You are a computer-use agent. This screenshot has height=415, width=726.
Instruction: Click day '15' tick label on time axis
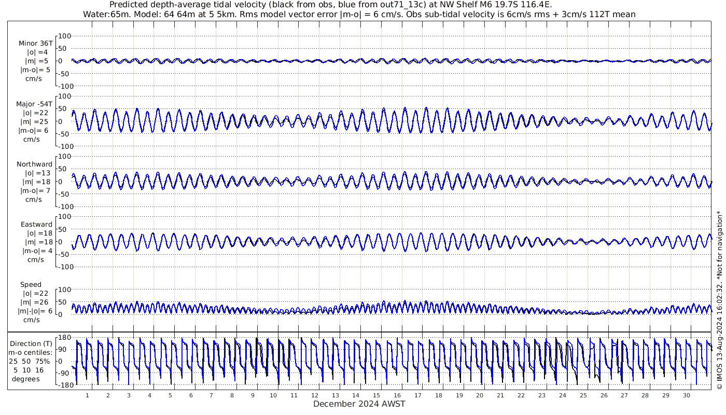(x=376, y=395)
